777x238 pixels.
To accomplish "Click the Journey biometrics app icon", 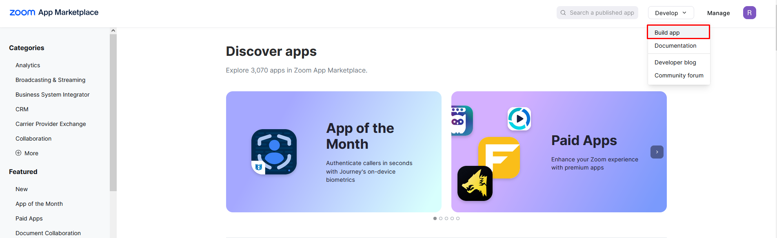I will point(274,152).
